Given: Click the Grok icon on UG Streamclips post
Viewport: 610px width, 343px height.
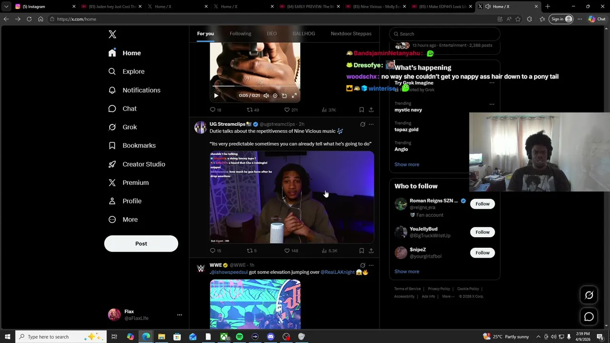Looking at the screenshot, I should pyautogui.click(x=363, y=124).
